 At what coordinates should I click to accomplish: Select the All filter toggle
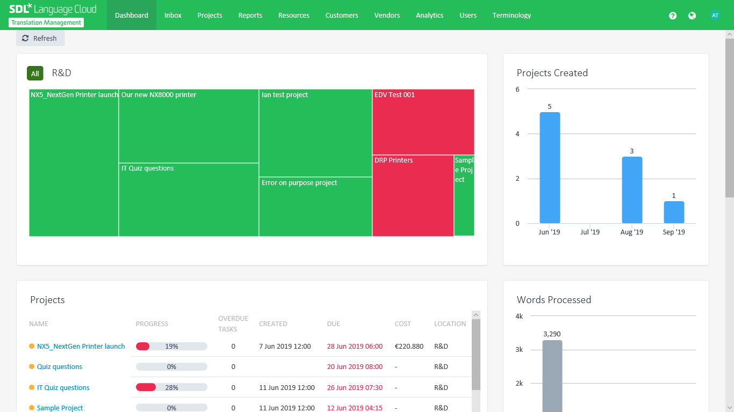(x=35, y=73)
